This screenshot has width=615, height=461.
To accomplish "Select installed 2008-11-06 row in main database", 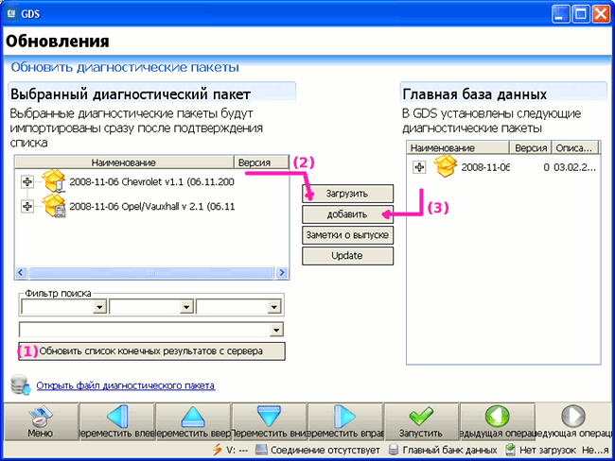I will (503, 167).
